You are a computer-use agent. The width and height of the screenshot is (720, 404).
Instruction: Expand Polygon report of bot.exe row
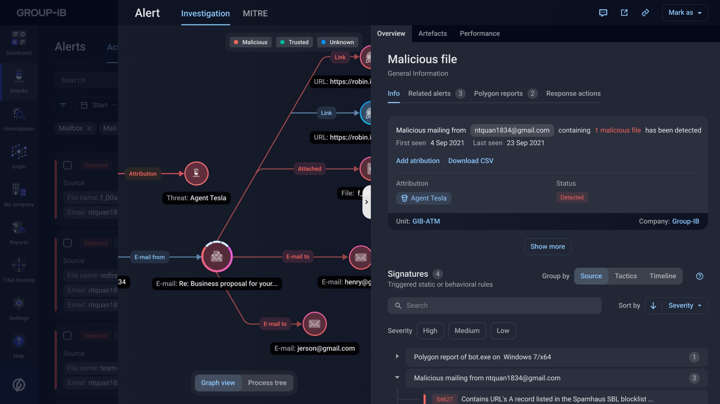tap(397, 356)
